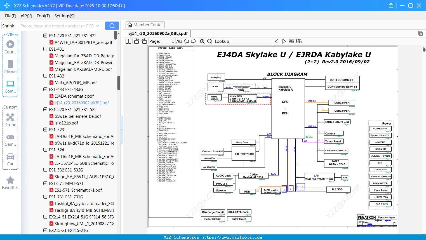Collapse the EX215-21 EX215-21G node
The height and width of the screenshot is (240, 426).
45,230
